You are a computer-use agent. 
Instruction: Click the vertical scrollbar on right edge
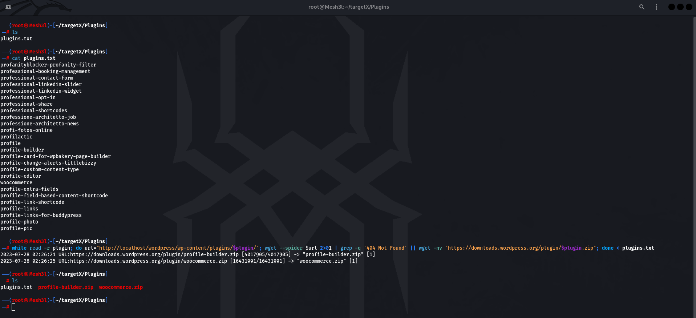pyautogui.click(x=694, y=164)
